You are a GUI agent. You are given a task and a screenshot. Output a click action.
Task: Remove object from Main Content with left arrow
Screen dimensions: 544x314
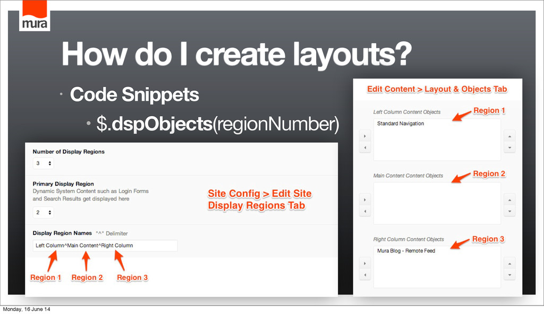point(364,211)
